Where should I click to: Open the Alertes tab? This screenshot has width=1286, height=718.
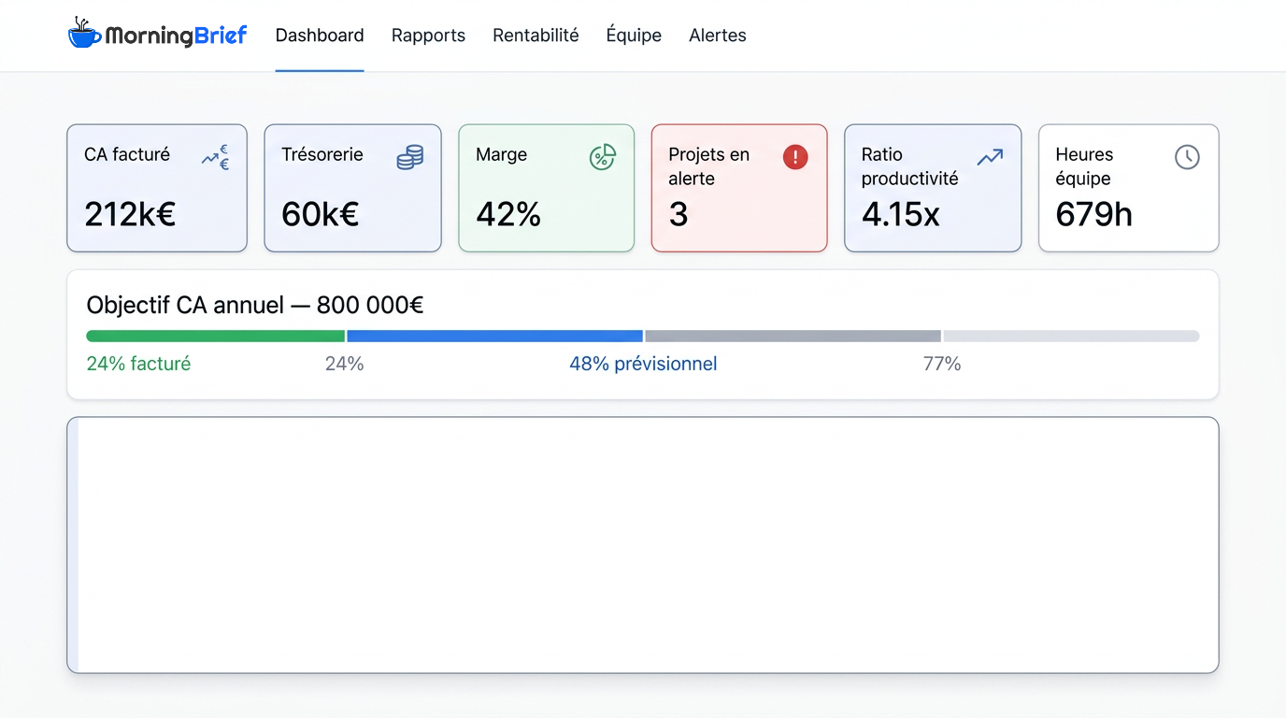[x=718, y=36]
